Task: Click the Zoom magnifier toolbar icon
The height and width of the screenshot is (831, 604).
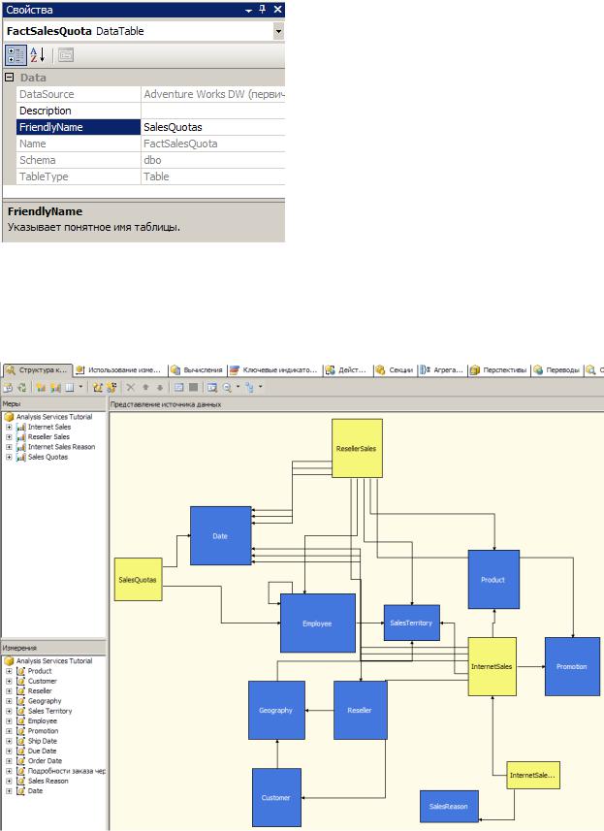Action: pyautogui.click(x=227, y=388)
